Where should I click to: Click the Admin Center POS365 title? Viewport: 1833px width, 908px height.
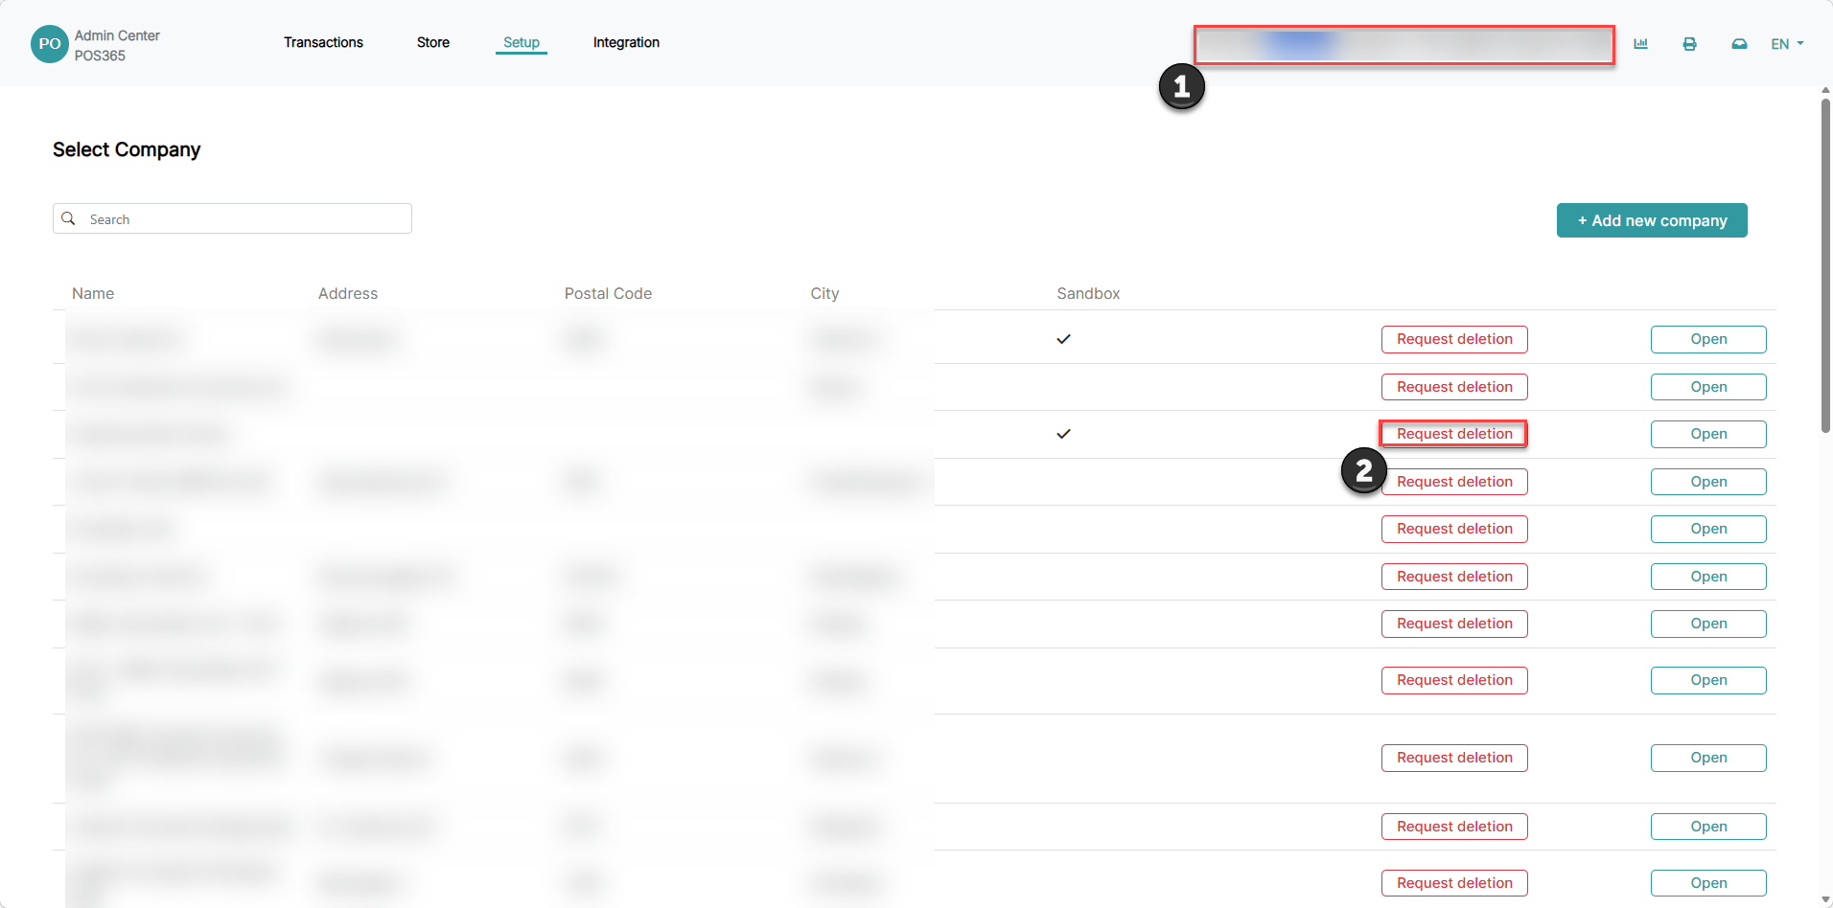click(117, 45)
